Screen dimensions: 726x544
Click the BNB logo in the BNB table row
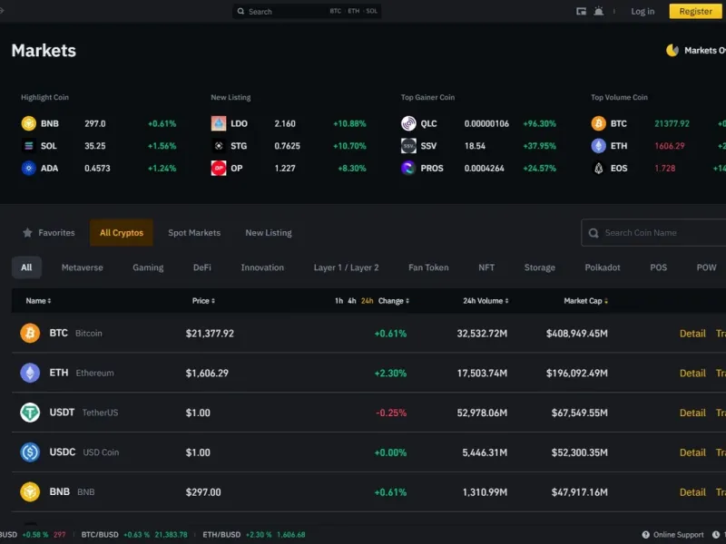[30, 491]
